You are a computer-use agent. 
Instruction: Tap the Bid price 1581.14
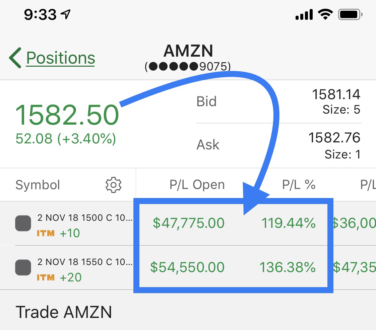(336, 95)
